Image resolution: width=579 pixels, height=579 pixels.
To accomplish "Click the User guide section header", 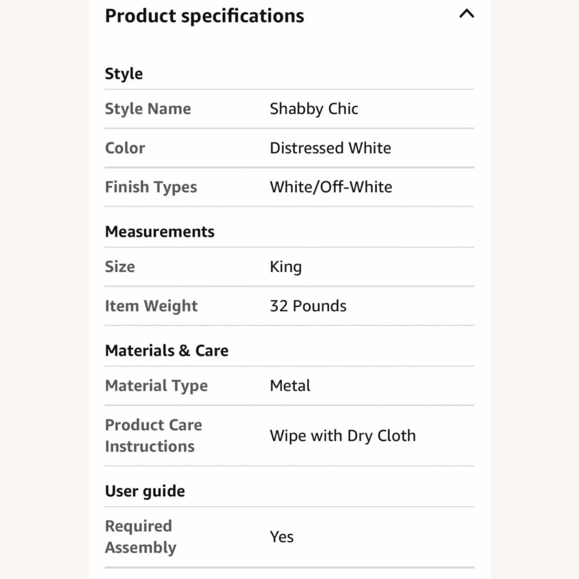I will click(145, 491).
